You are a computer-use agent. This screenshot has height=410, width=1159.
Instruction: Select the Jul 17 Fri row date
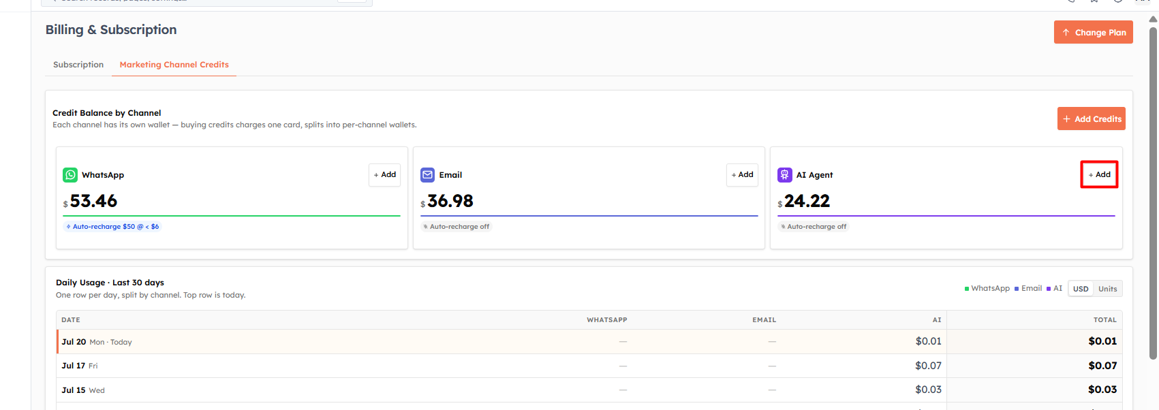pos(80,366)
